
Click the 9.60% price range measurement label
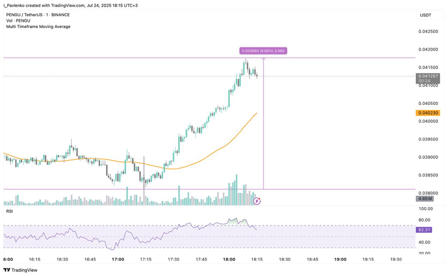pos(263,51)
